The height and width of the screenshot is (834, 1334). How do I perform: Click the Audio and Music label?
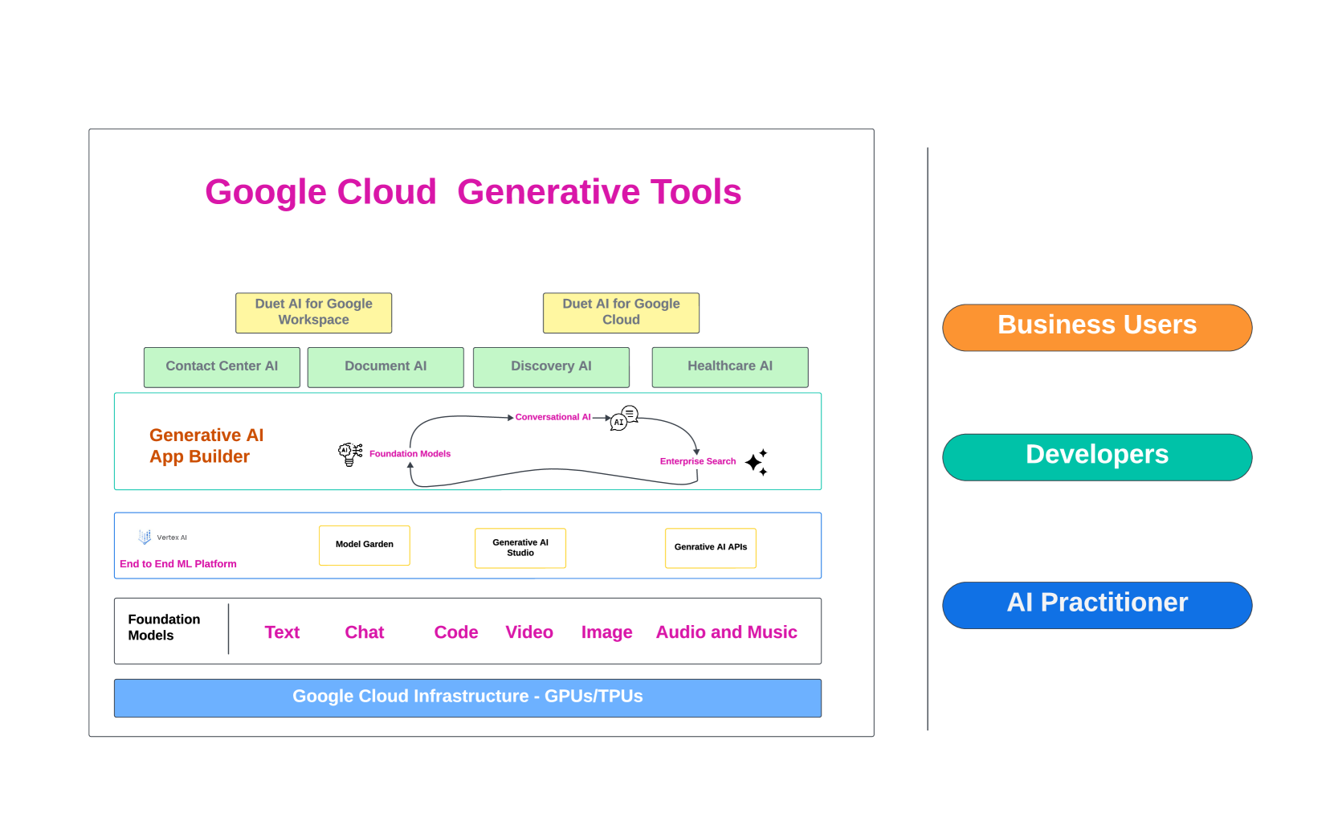point(726,632)
